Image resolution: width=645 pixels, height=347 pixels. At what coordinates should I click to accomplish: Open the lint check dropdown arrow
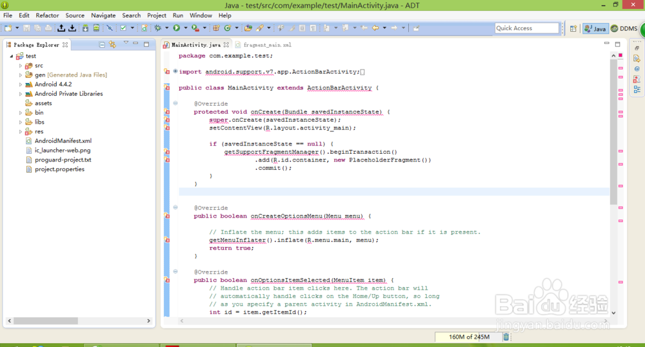pos(132,28)
